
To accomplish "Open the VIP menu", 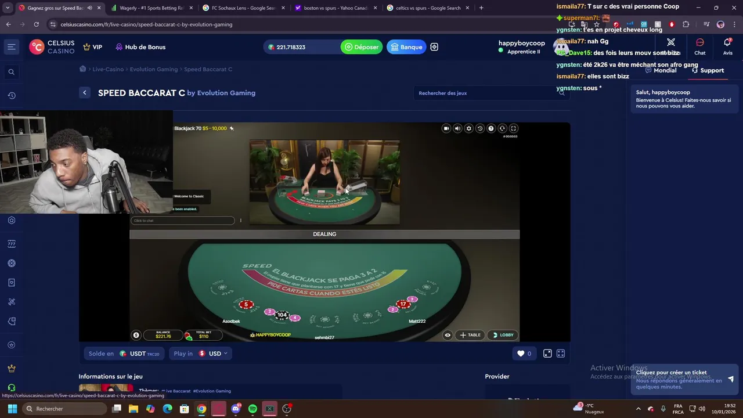I will click(x=92, y=47).
